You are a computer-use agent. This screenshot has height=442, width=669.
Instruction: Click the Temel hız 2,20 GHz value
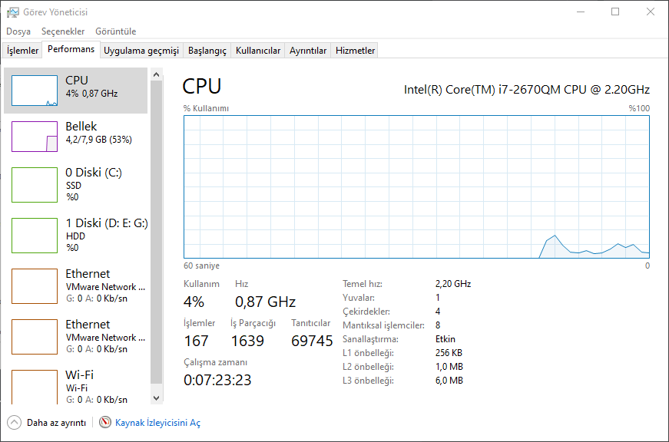tap(453, 284)
